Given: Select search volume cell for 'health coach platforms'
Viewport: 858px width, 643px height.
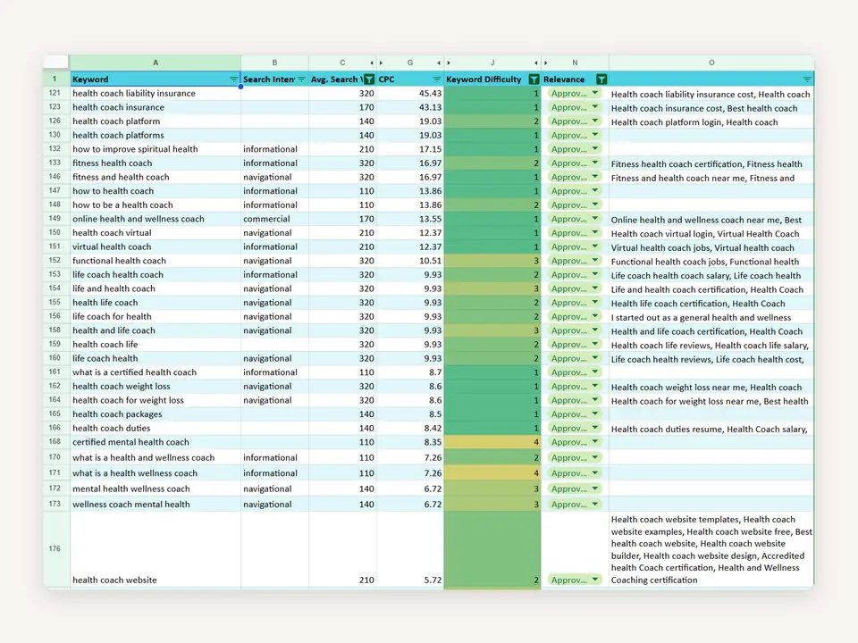Looking at the screenshot, I should tap(342, 135).
